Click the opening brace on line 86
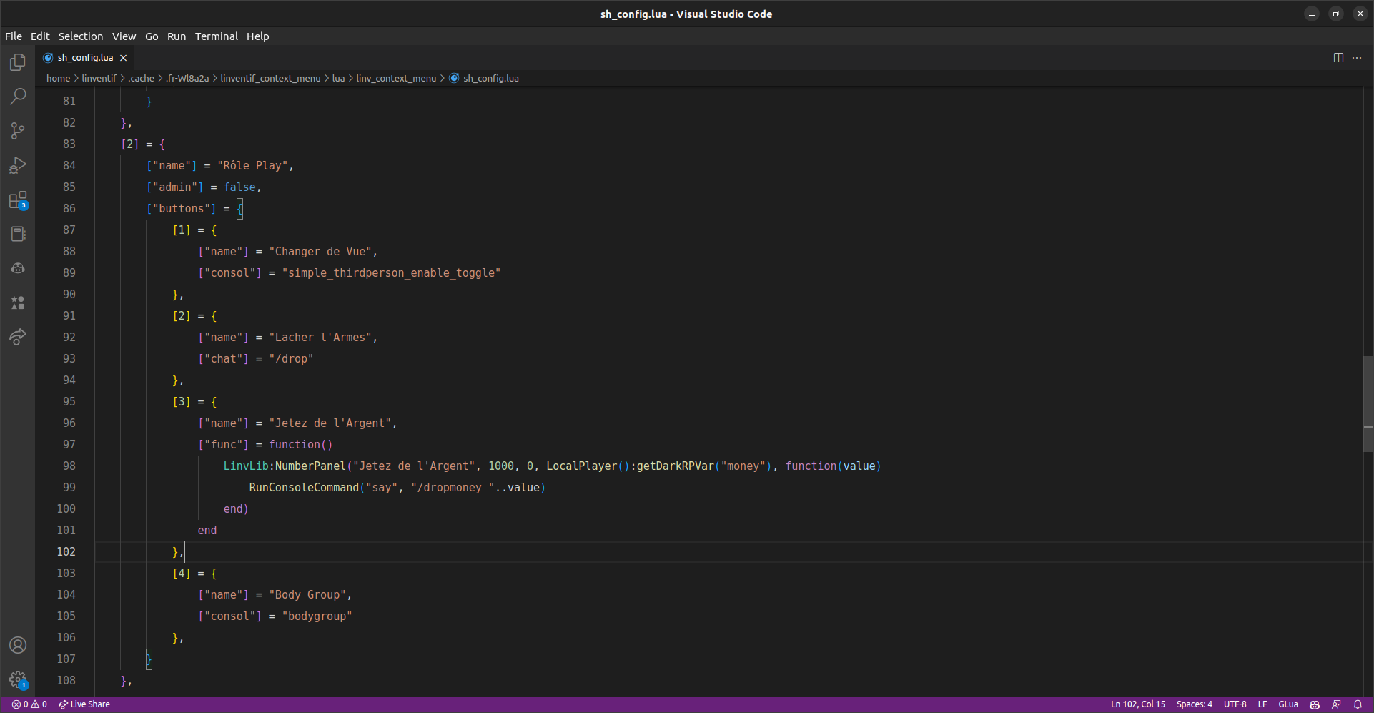Viewport: 1374px width, 713px height. point(239,209)
